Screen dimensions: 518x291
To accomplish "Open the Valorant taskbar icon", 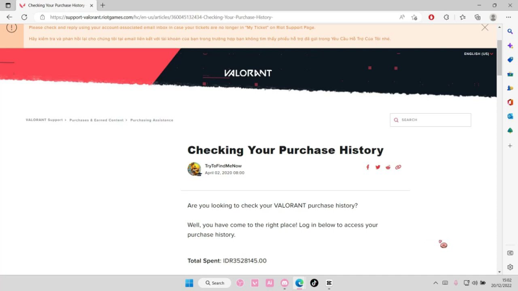I will [254, 283].
